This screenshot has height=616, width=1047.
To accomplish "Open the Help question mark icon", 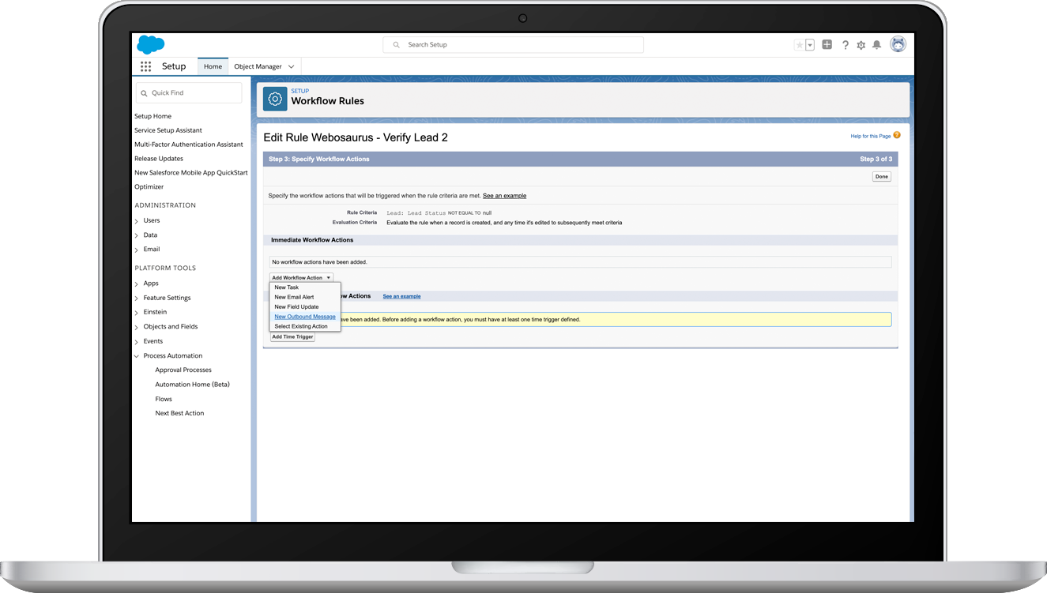I will (845, 45).
